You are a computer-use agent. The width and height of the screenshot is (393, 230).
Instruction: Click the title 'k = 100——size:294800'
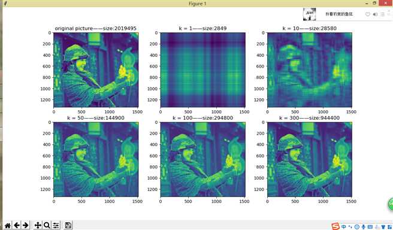202,118
